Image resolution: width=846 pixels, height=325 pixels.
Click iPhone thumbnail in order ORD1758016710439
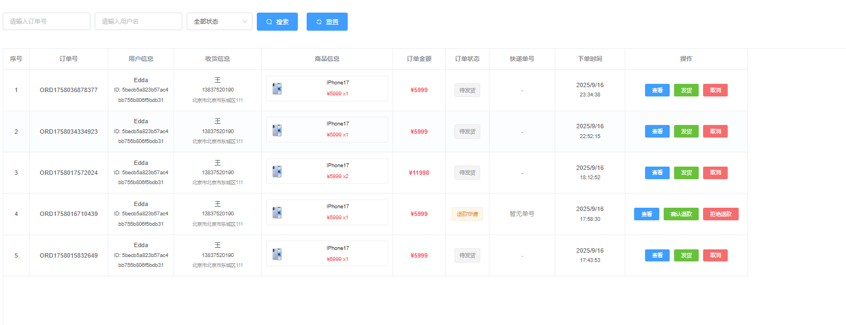(x=277, y=213)
